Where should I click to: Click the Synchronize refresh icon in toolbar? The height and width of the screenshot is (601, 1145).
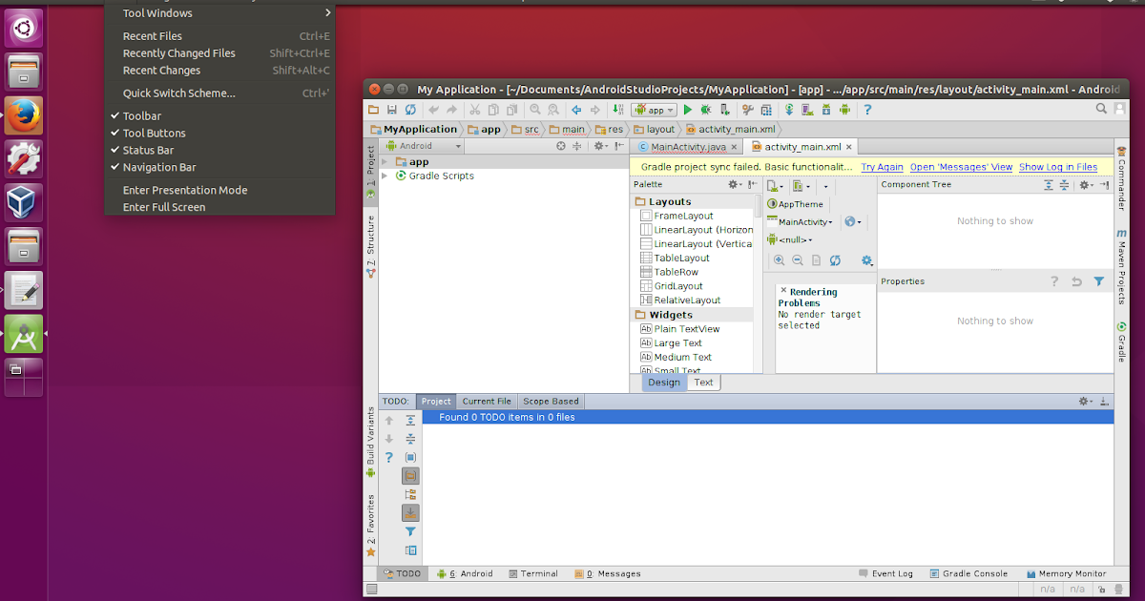coord(410,110)
